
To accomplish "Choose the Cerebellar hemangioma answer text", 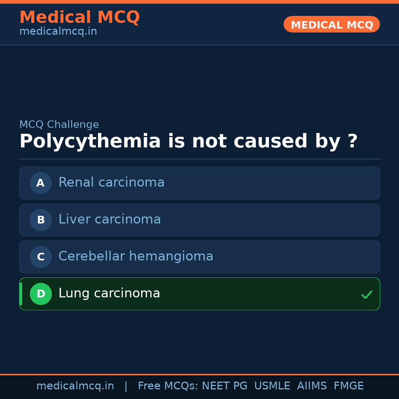I will click(136, 256).
